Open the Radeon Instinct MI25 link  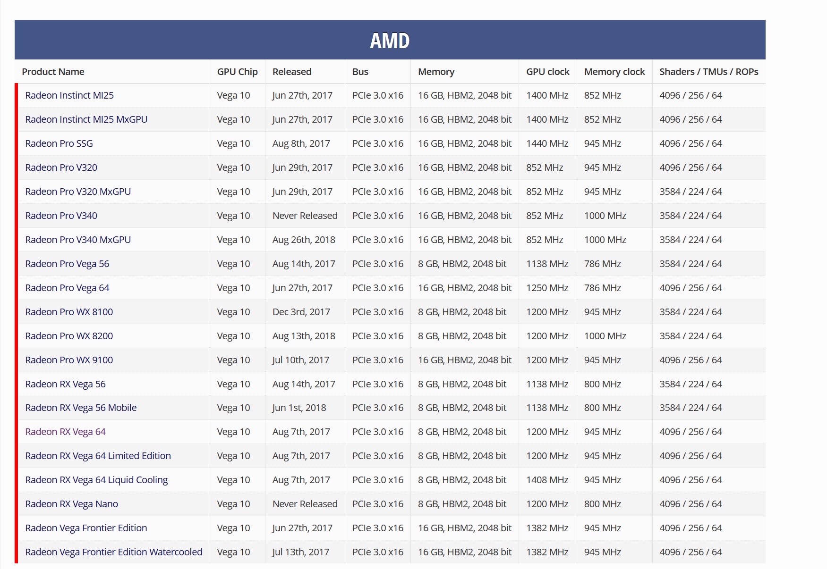[69, 95]
